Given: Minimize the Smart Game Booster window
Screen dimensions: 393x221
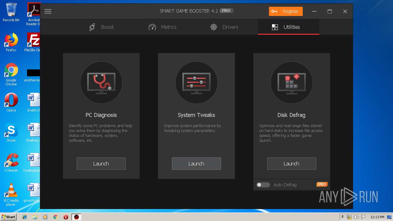Looking at the screenshot, I should point(314,11).
